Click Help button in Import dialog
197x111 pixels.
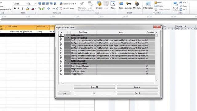pos(65,93)
